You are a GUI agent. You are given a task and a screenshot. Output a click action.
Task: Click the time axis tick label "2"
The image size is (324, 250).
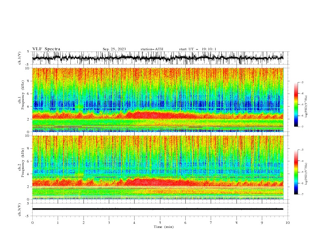[83, 223]
